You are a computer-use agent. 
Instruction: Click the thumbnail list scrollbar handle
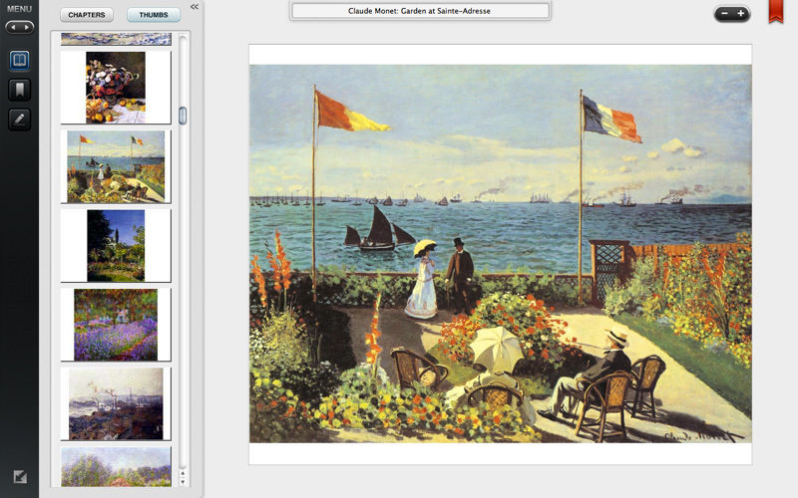click(183, 116)
